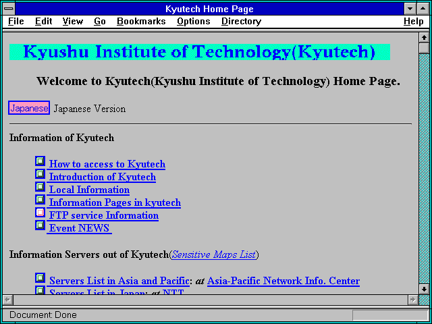The width and height of the screenshot is (432, 324).
Task: Click the Kyushu Institute of Technology banner heading
Action: pyautogui.click(x=200, y=52)
